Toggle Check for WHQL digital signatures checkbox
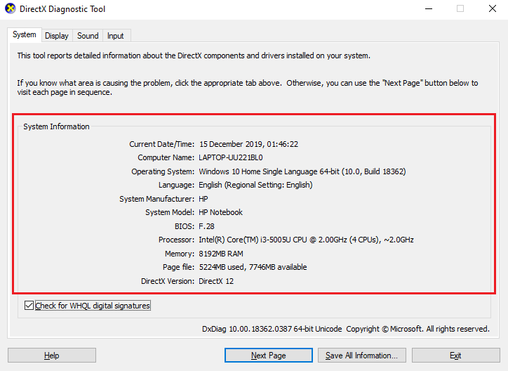Screen dimensions: 508x371 pyautogui.click(x=29, y=305)
